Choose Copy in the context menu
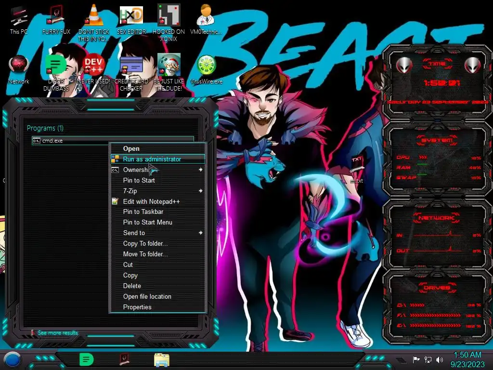 (x=158, y=275)
